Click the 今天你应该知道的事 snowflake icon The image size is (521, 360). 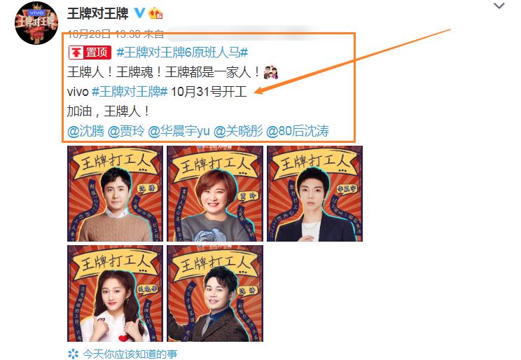[x=73, y=354]
